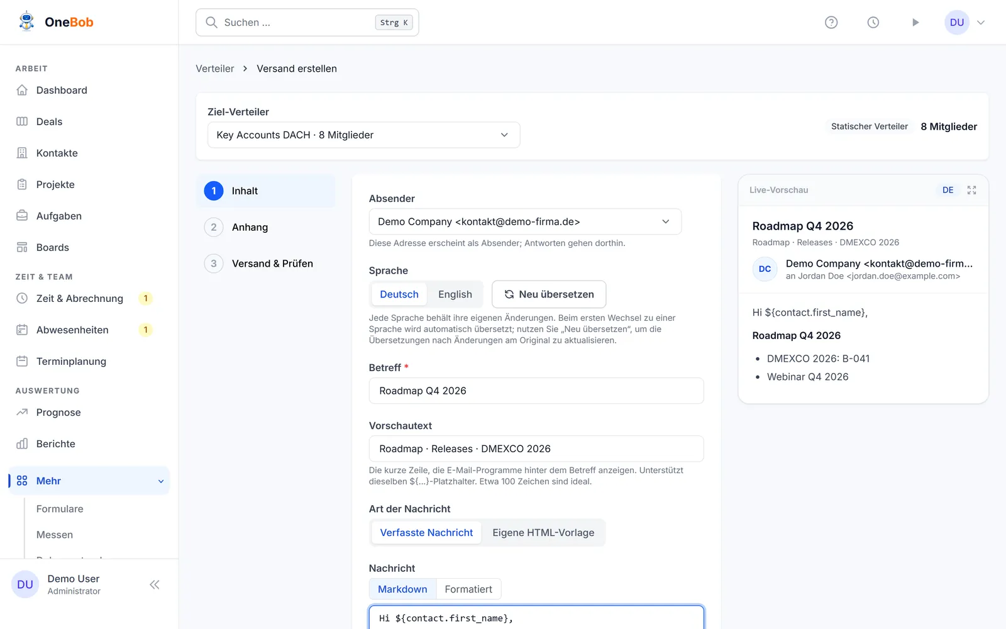This screenshot has height=629, width=1006.
Task: Click the DE preview language badge
Action: click(948, 190)
